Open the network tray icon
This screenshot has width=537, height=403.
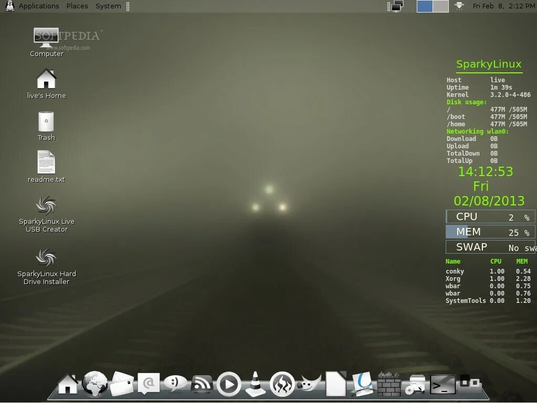point(459,6)
